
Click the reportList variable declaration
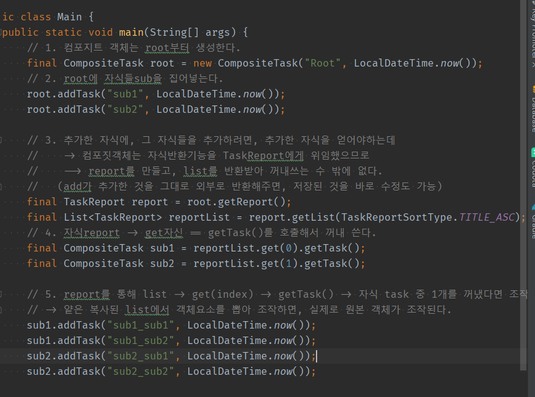[x=199, y=218]
